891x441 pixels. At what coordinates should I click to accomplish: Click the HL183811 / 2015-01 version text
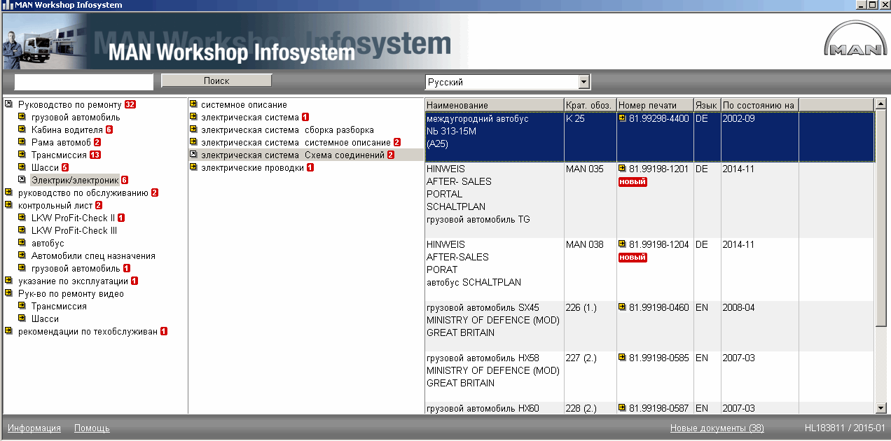pyautogui.click(x=845, y=428)
